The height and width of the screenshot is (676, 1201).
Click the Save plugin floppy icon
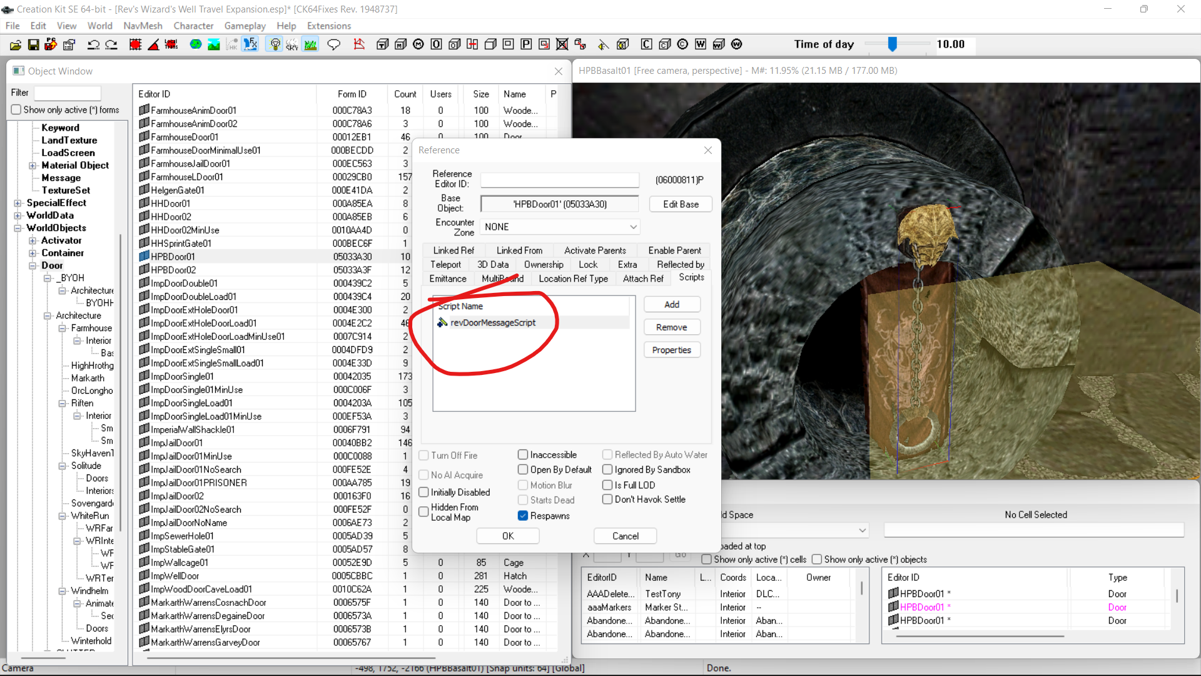34,44
